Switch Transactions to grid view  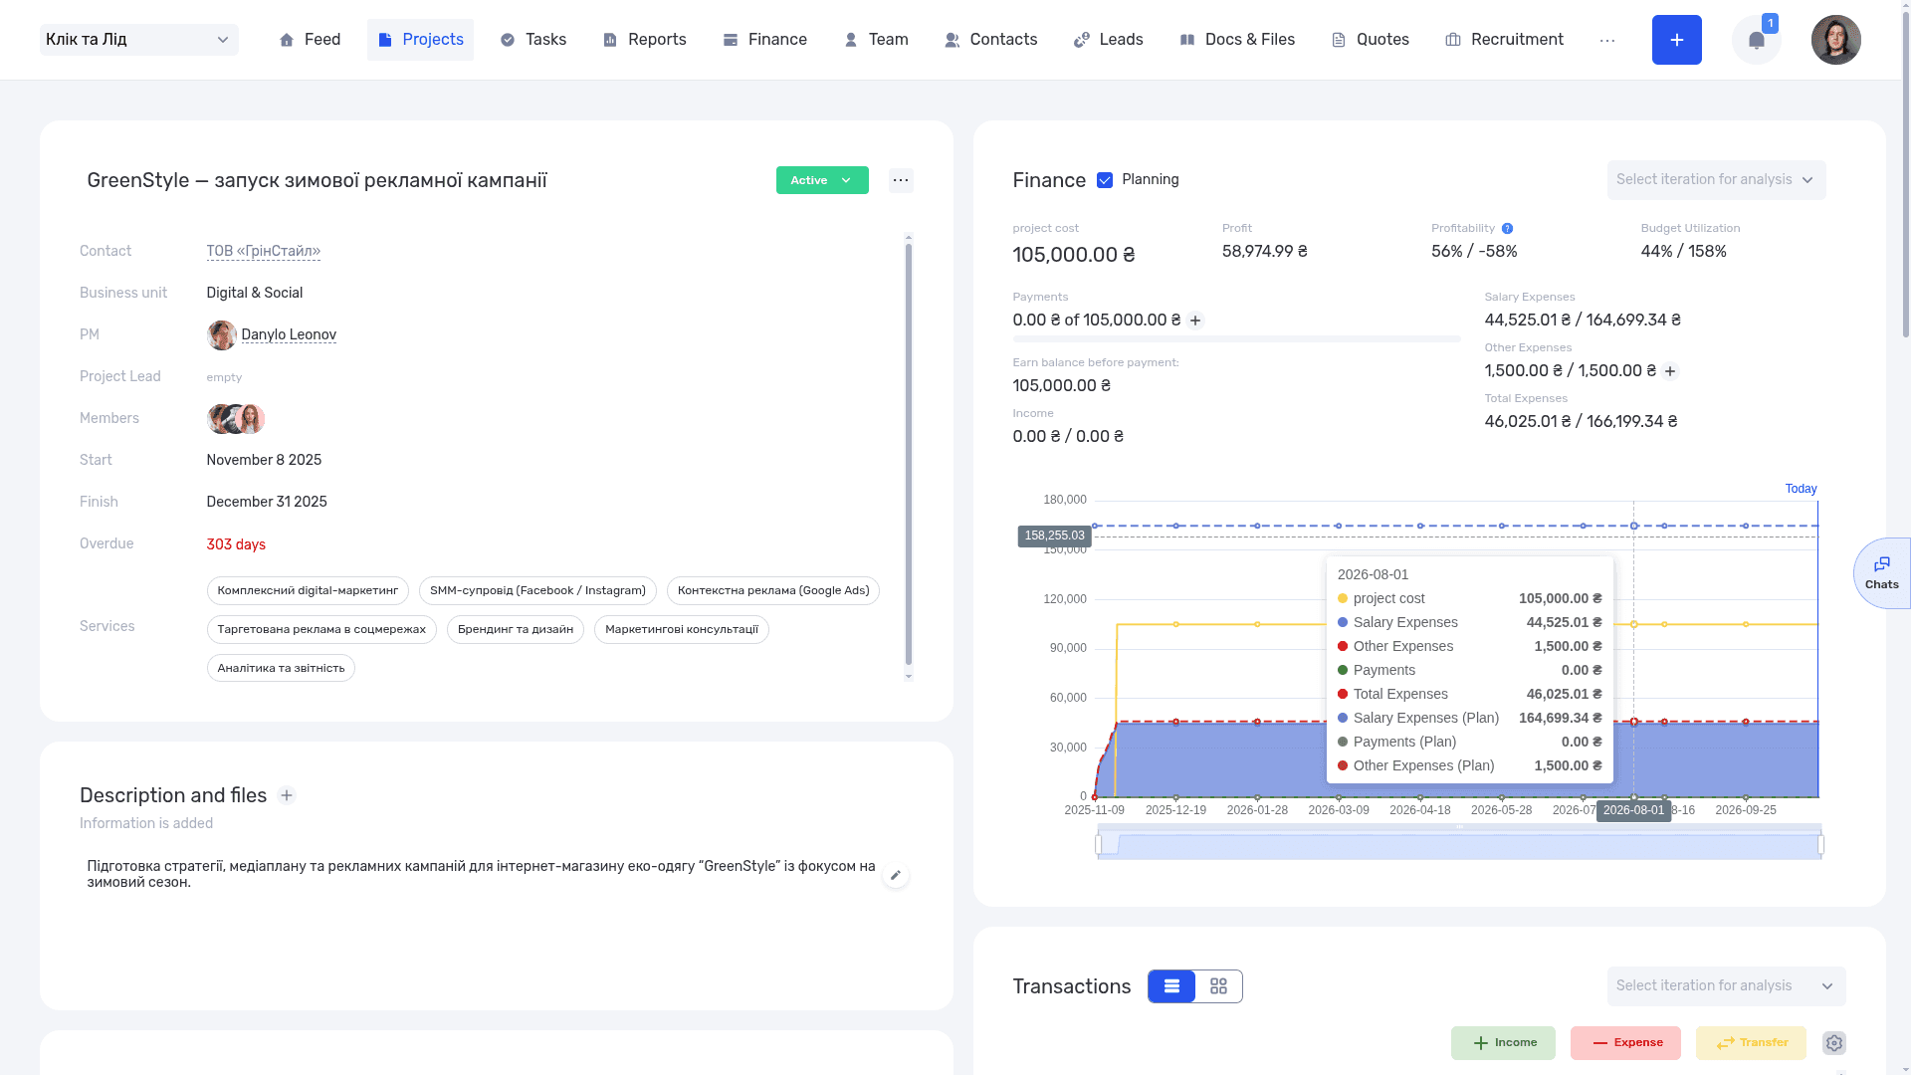(x=1218, y=986)
